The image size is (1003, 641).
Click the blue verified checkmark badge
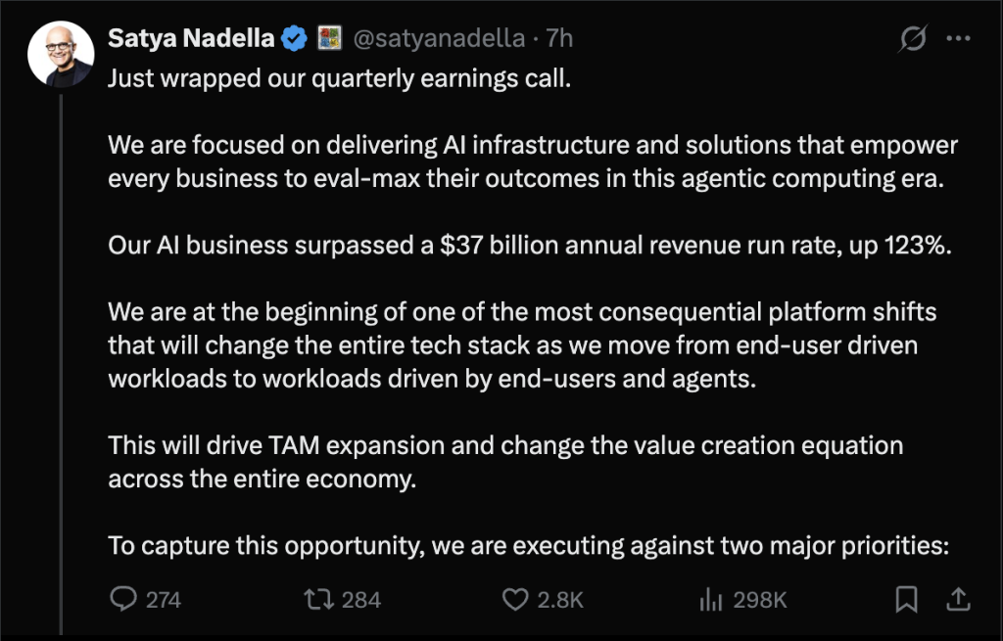tap(293, 38)
